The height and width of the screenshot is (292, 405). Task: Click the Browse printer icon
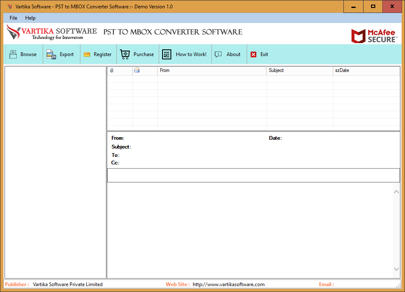click(x=13, y=54)
